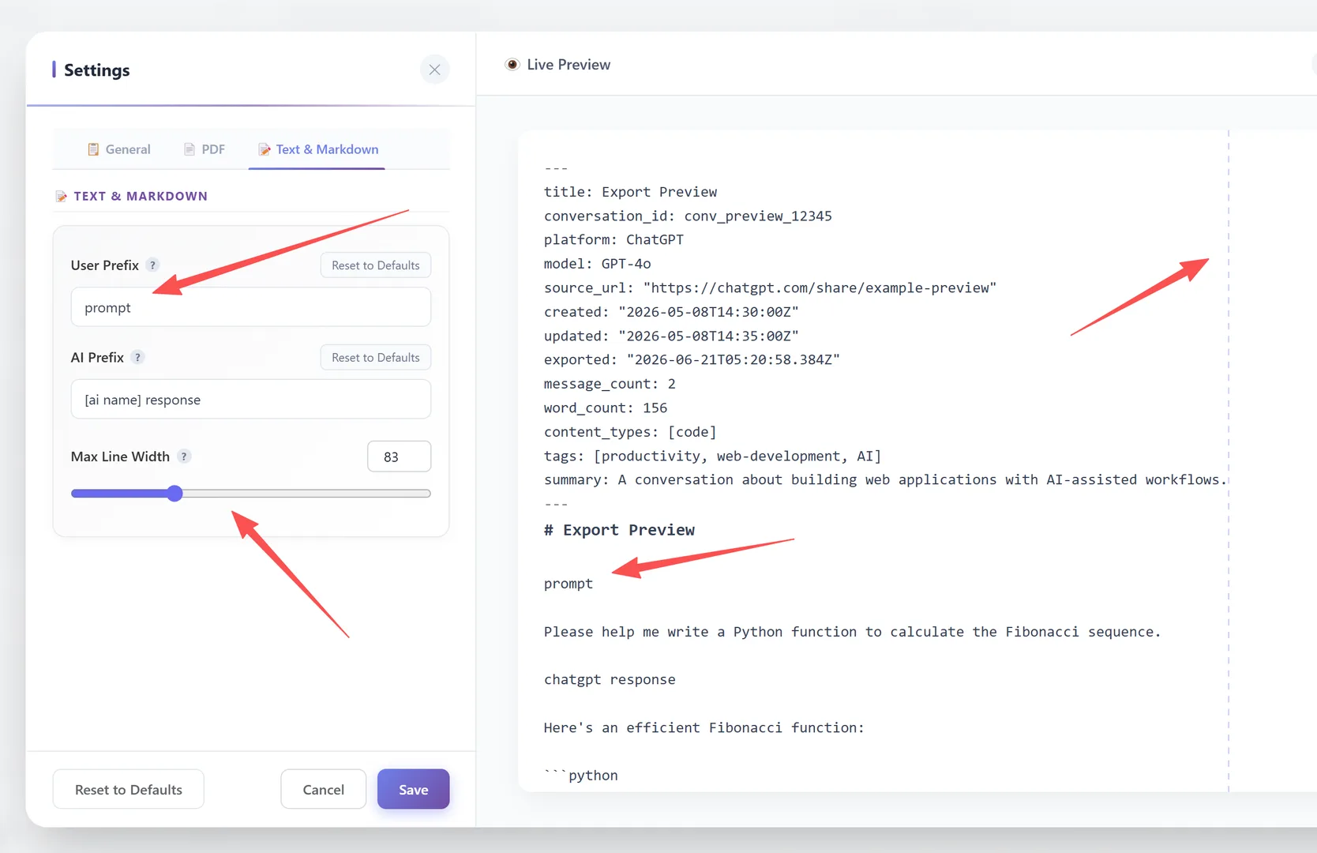
Task: Open the General tab
Action: pos(118,149)
